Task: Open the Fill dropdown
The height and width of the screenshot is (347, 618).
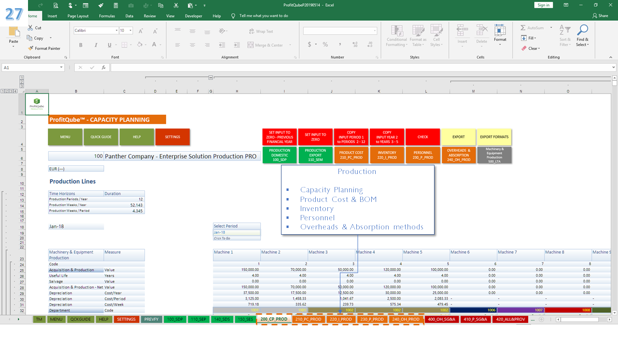Action: tap(528, 38)
